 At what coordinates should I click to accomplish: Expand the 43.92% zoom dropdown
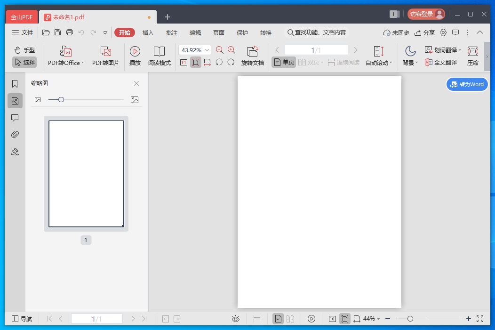[x=207, y=50]
